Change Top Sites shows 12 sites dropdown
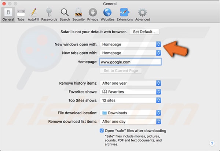The image size is (220, 151). [x=130, y=100]
